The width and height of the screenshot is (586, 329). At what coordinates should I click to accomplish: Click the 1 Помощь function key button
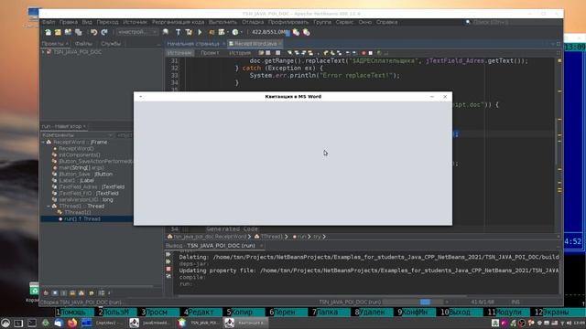(x=75, y=312)
